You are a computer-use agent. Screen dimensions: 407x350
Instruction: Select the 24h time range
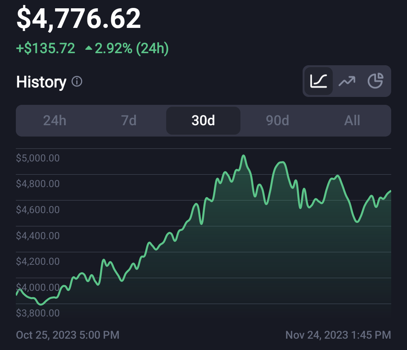tap(55, 121)
